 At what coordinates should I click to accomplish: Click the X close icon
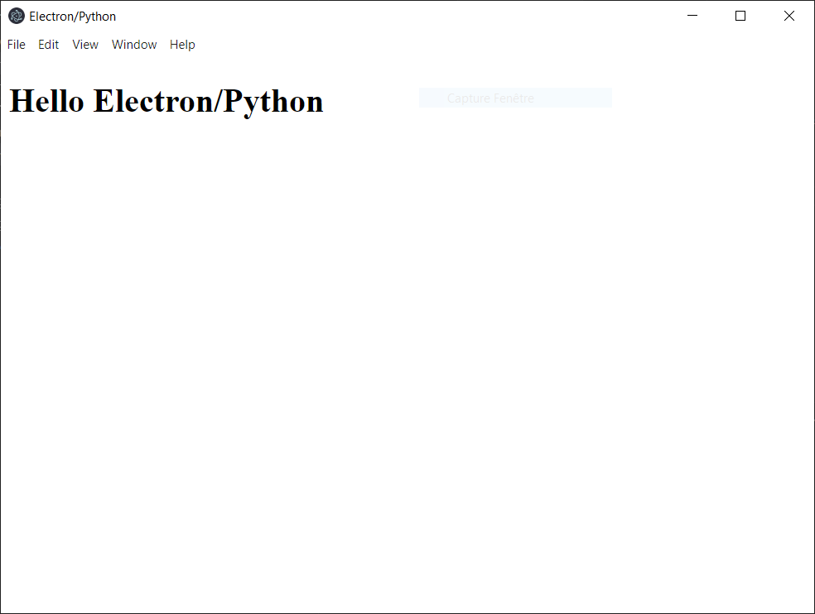[789, 16]
